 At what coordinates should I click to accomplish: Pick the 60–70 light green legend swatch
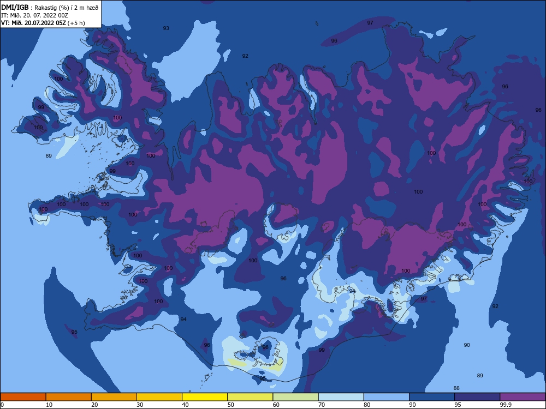pyautogui.click(x=295, y=397)
